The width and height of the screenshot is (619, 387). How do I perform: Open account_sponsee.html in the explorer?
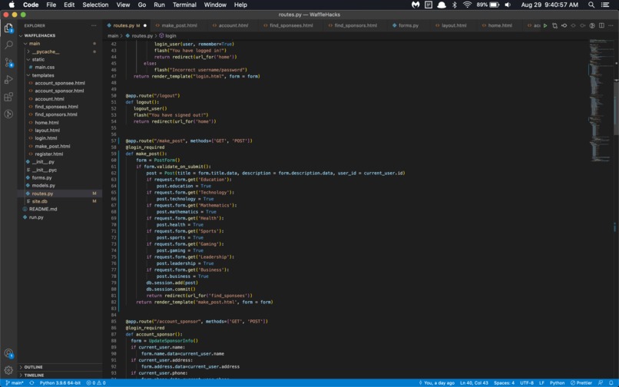[60, 84]
